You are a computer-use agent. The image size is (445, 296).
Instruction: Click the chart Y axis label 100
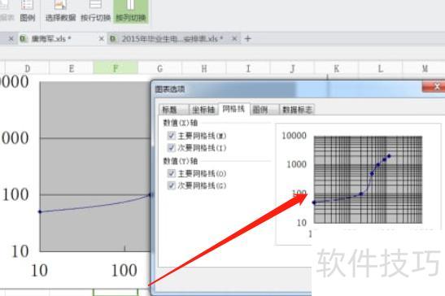tap(15, 194)
